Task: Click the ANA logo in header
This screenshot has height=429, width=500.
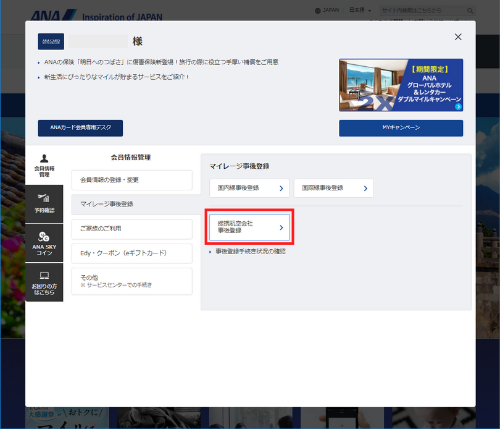Action: [x=53, y=15]
